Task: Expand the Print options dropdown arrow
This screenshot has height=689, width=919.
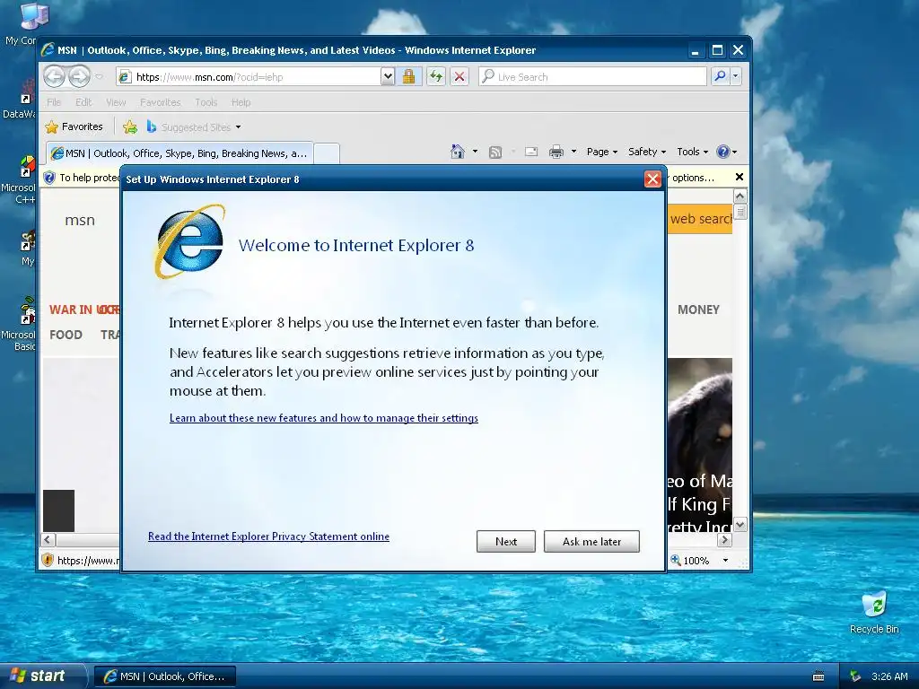Action: 573,152
